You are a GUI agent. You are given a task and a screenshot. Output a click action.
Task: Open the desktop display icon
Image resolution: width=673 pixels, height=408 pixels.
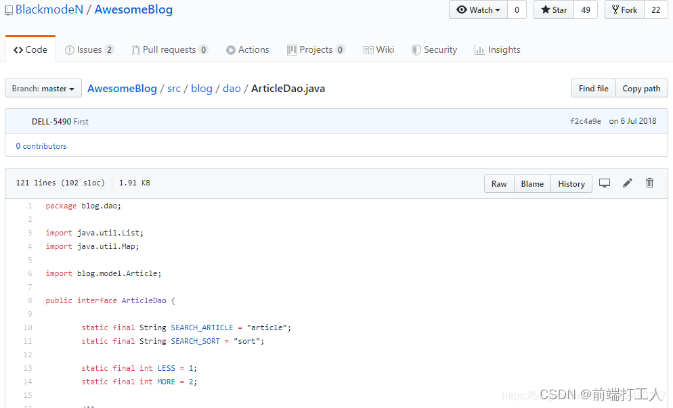pos(605,183)
